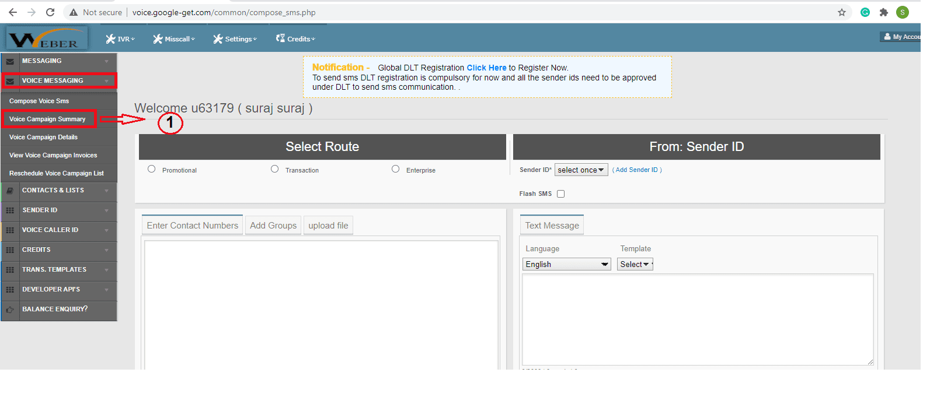Open the browser extensions puzzle icon

[x=883, y=12]
